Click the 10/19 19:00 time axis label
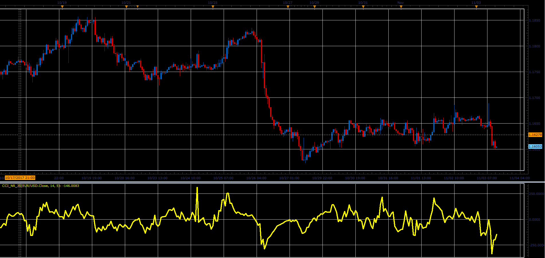The height and width of the screenshot is (258, 545). click(92, 178)
